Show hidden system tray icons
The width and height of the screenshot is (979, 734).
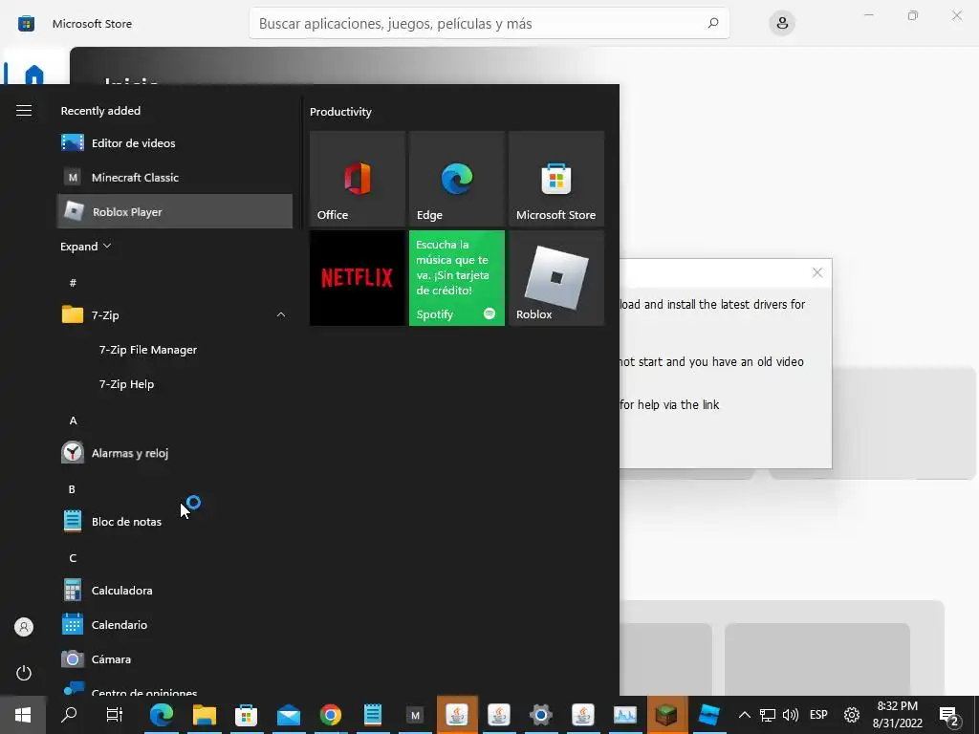tap(744, 715)
